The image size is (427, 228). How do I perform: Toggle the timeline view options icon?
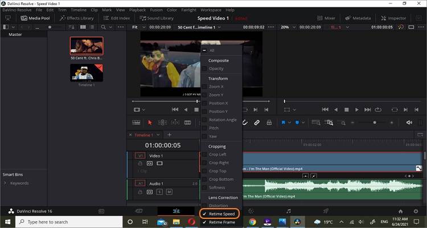[136, 123]
